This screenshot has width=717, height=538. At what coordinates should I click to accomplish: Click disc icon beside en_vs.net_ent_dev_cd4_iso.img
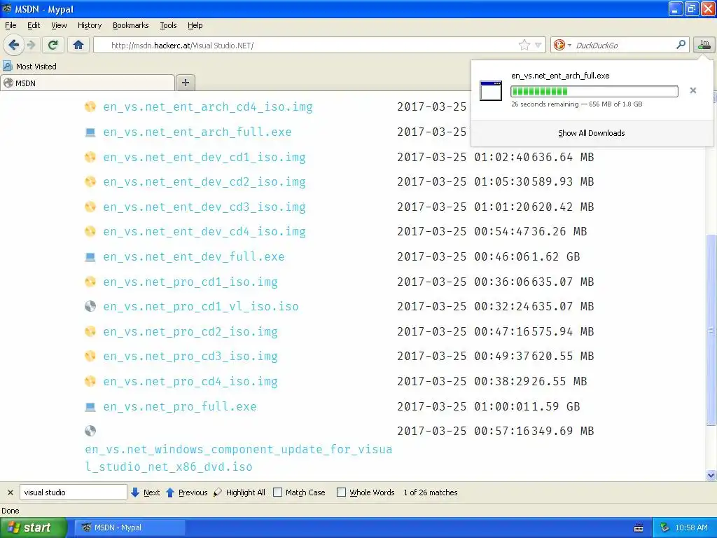pos(90,231)
